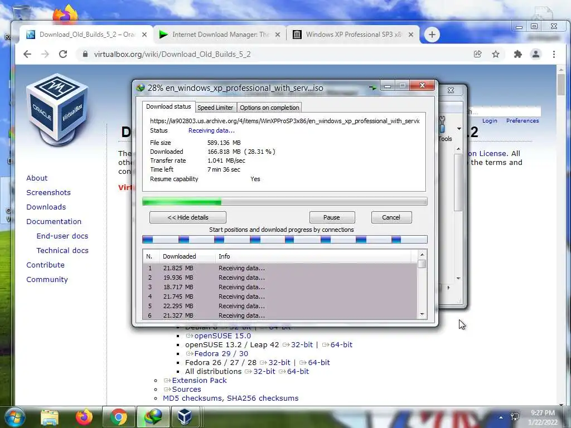Image resolution: width=571 pixels, height=428 pixels.
Task: Click the Downloaded column header
Action: click(x=187, y=256)
